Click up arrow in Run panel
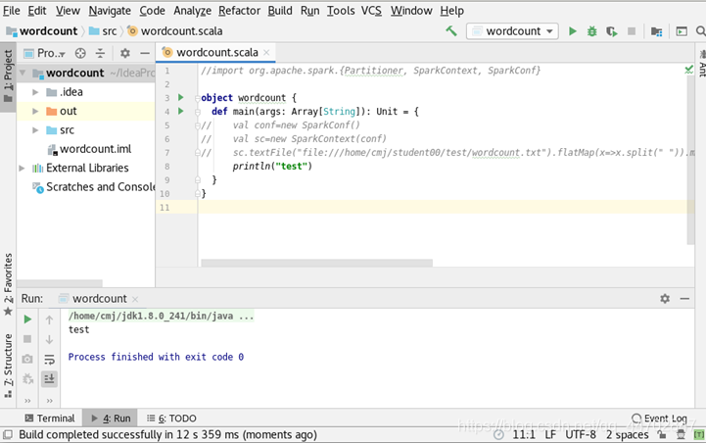Screen dimensions: 706x444 pyautogui.click(x=49, y=320)
